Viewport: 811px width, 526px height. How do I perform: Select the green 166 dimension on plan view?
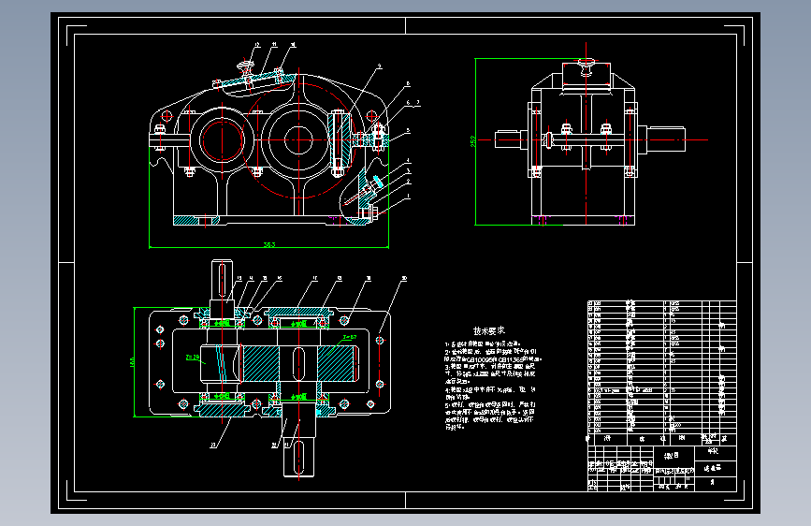[131, 361]
